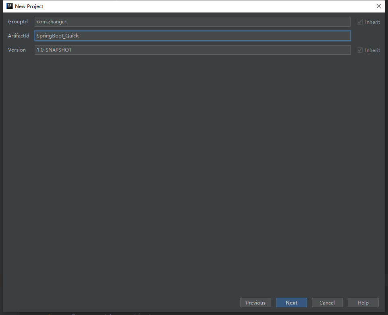Viewport: 388px width, 315px height.
Task: Click the ArtifactId label
Action: coord(19,36)
